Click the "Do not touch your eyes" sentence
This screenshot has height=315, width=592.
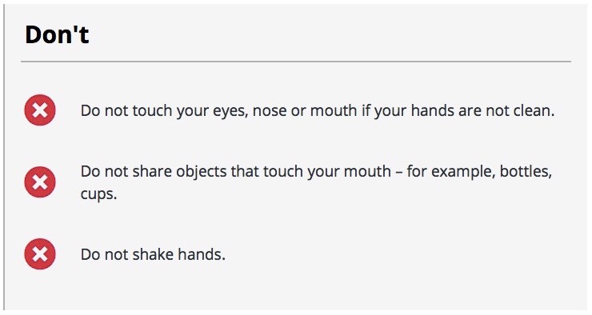318,111
